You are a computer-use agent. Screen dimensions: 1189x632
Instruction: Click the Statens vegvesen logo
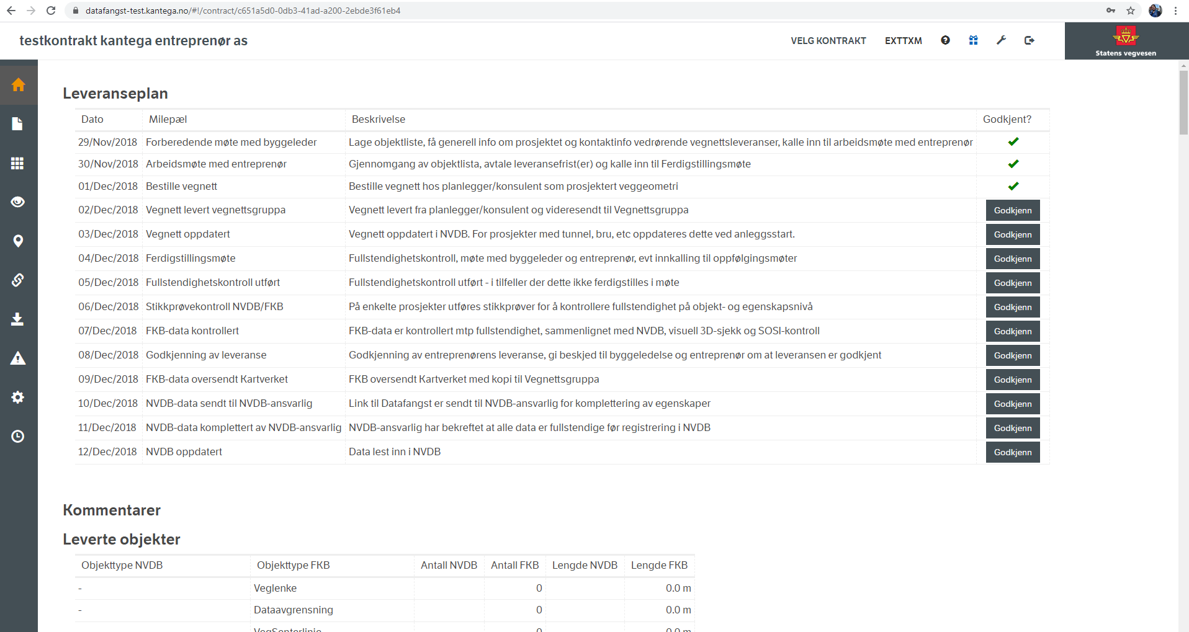(x=1126, y=41)
